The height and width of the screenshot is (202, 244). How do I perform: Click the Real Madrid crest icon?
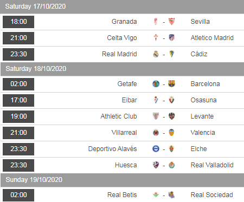(x=156, y=54)
